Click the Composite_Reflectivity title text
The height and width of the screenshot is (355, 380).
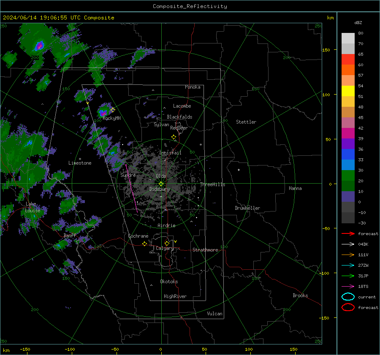point(190,6)
